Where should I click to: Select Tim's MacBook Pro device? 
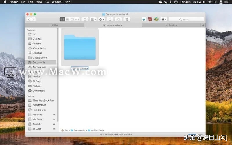pyautogui.click(x=41, y=100)
